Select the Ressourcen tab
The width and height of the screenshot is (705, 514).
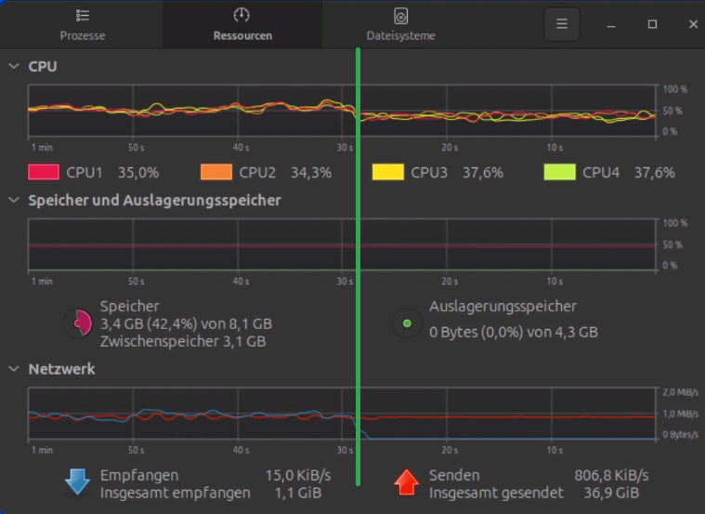click(x=242, y=25)
